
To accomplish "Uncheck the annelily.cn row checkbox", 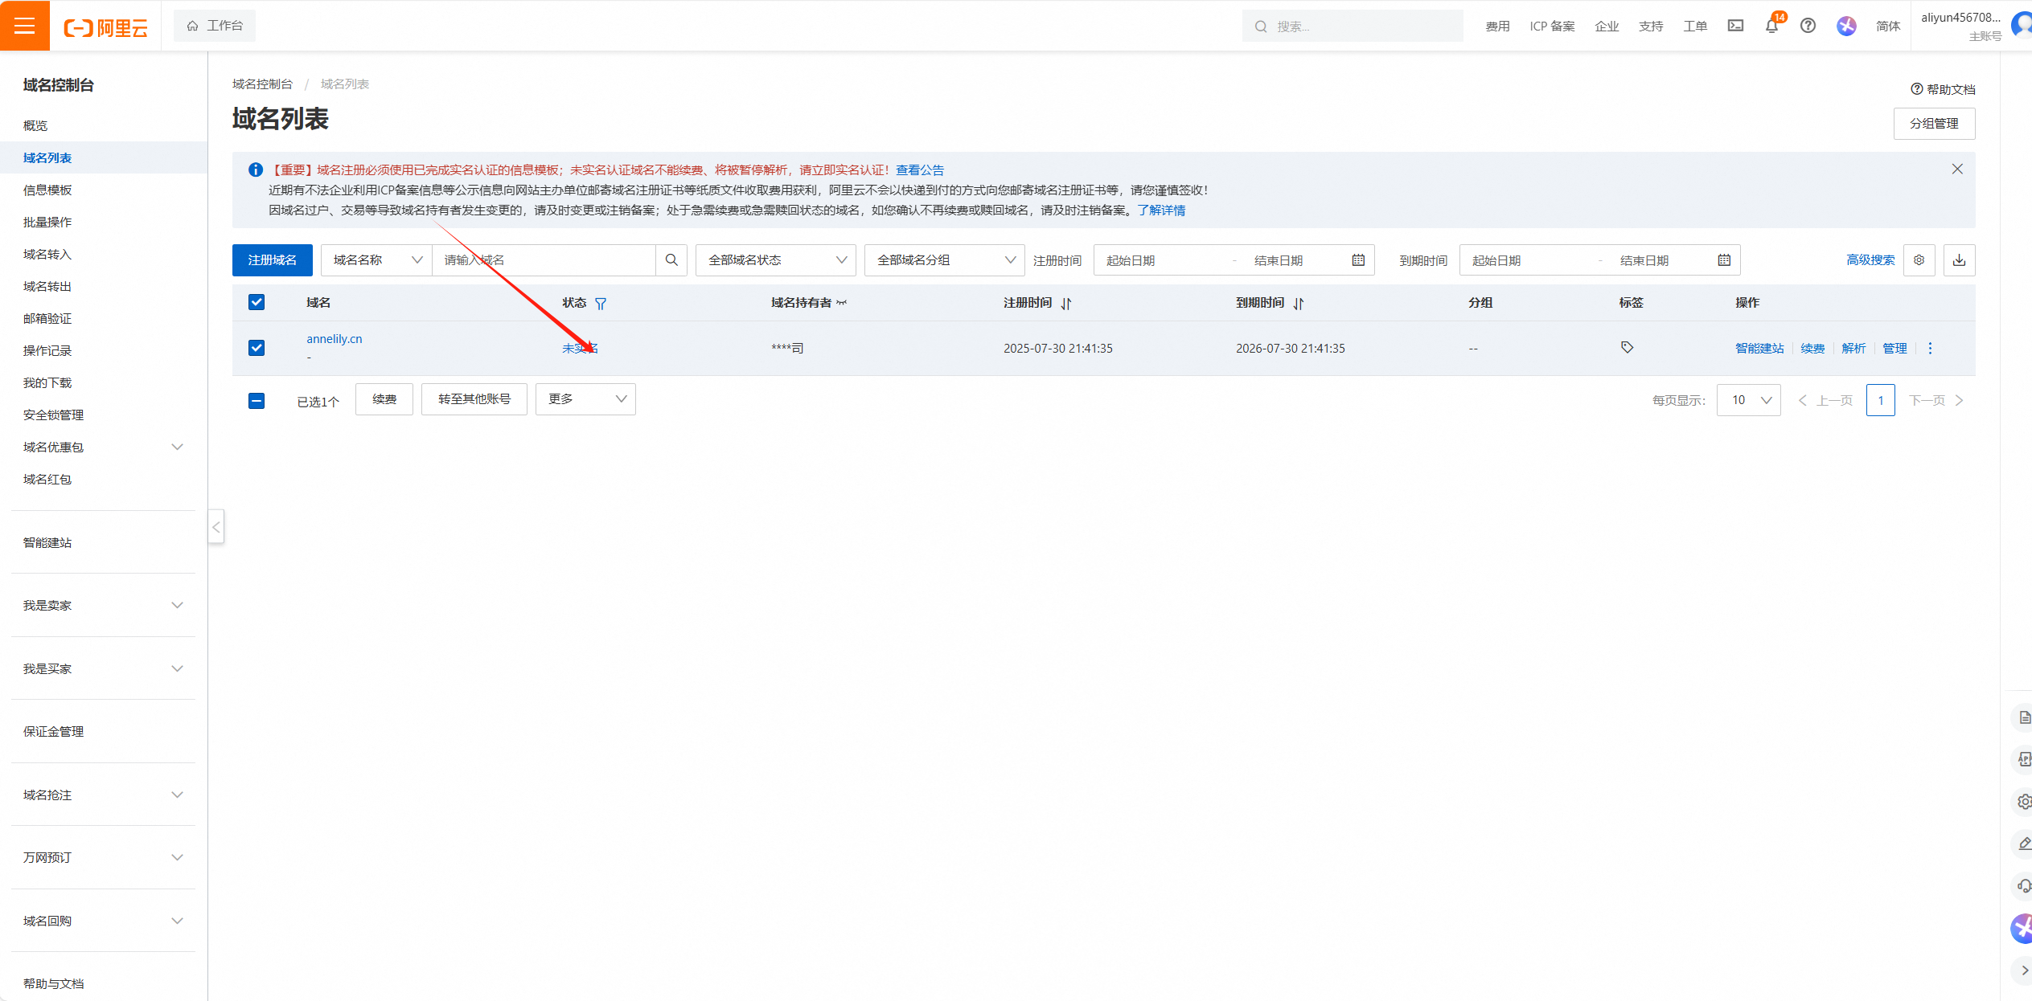I will (257, 348).
